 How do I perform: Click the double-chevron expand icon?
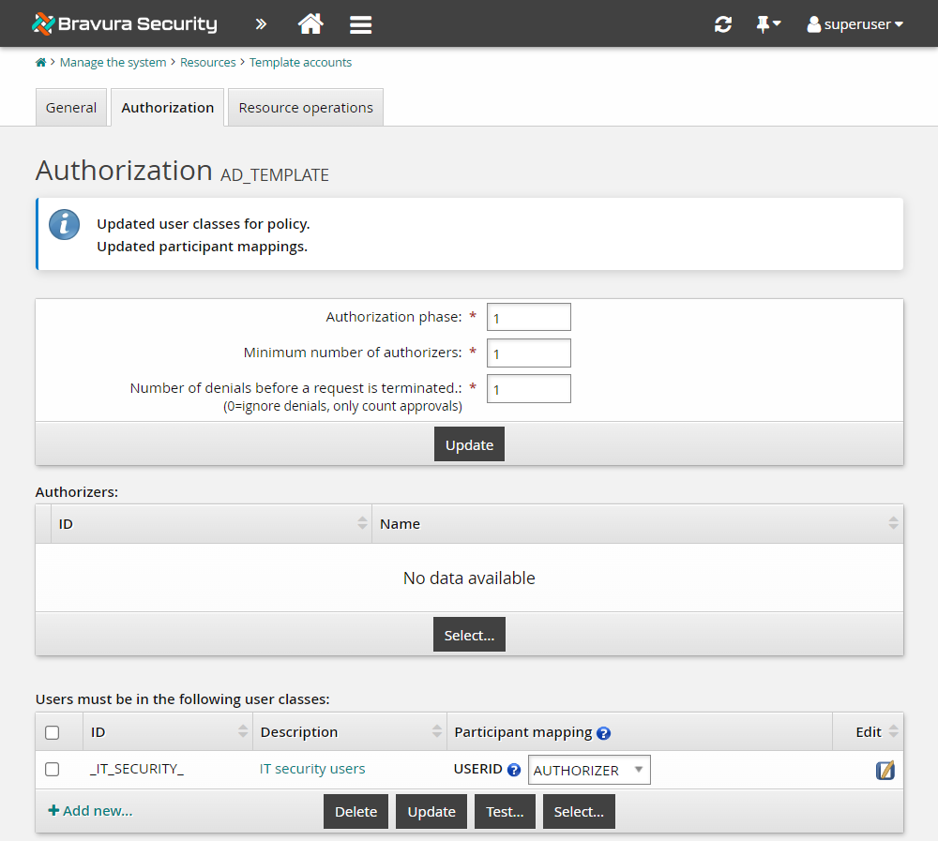tap(261, 24)
